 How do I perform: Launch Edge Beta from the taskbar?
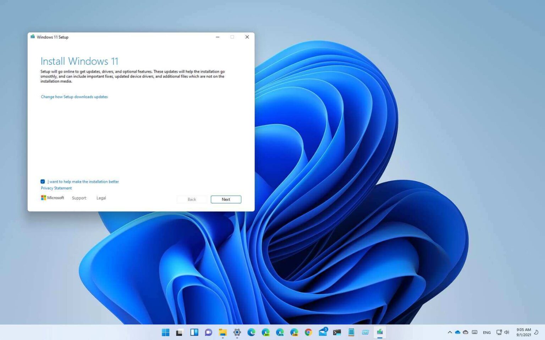pyautogui.click(x=280, y=332)
